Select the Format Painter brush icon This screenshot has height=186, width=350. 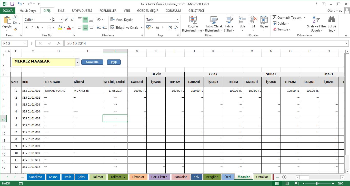[x=15, y=29]
